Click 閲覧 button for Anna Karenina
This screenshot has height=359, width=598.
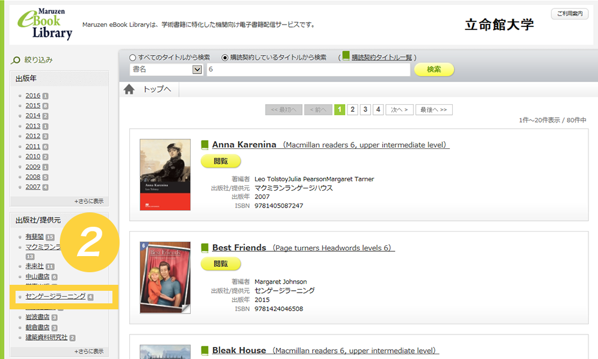(x=221, y=161)
